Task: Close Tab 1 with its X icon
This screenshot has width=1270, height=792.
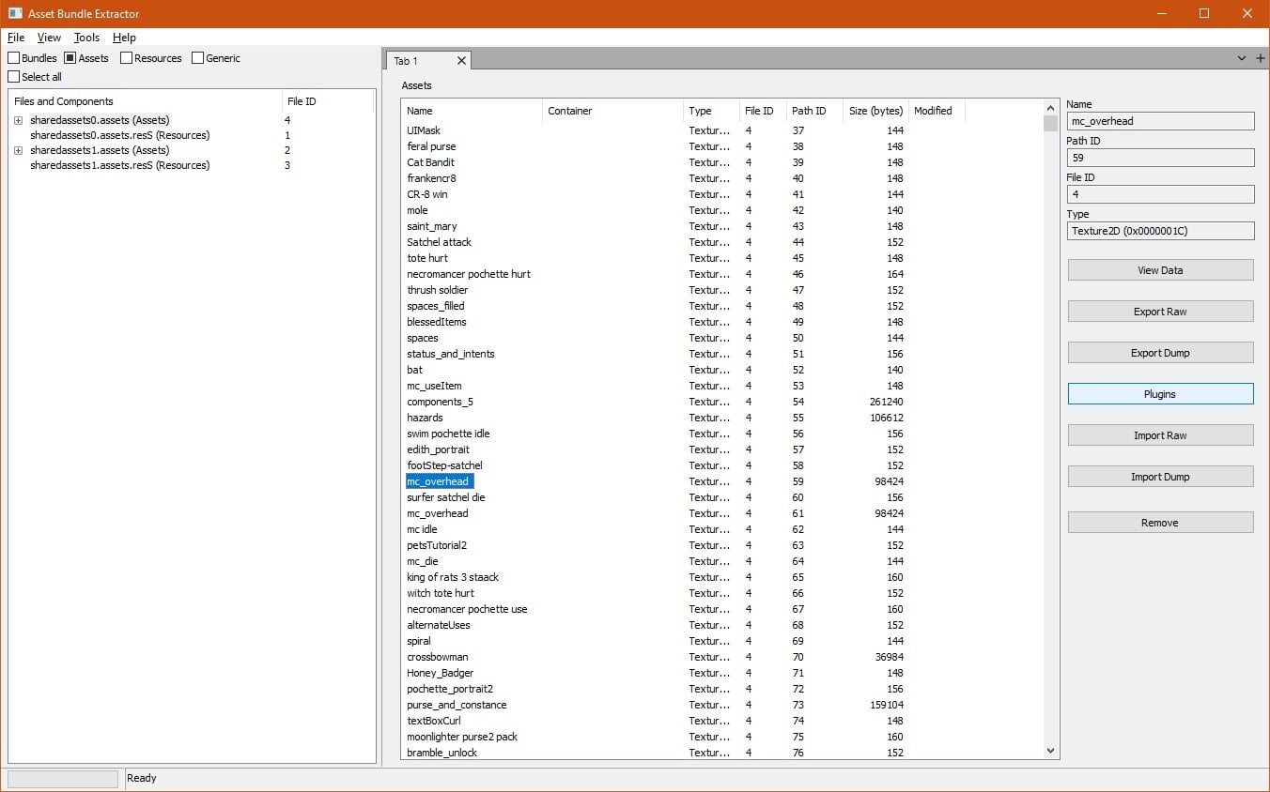Action: [x=461, y=61]
